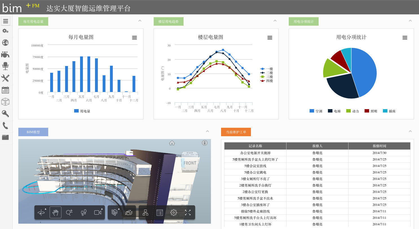Open the office chair icon in the sidebar
Screen dimensions: 419x229
[x=5, y=66]
